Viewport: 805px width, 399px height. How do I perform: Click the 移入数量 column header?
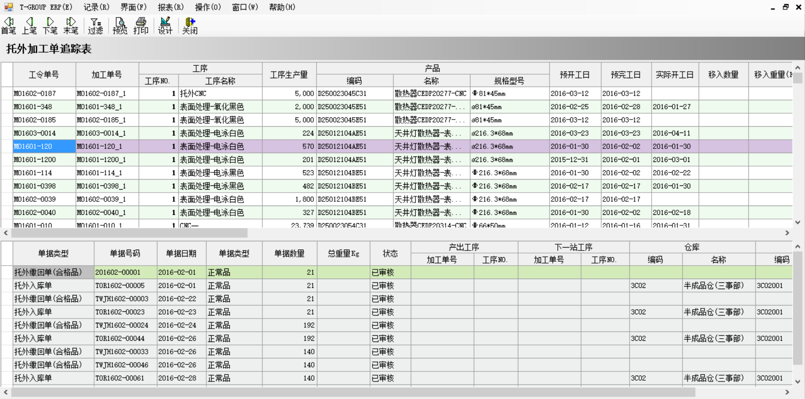(724, 75)
